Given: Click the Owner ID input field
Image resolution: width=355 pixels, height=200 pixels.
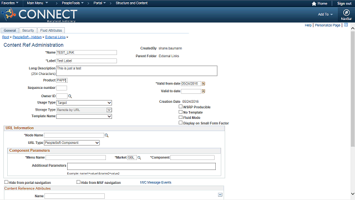Looking at the screenshot, I should (62, 96).
